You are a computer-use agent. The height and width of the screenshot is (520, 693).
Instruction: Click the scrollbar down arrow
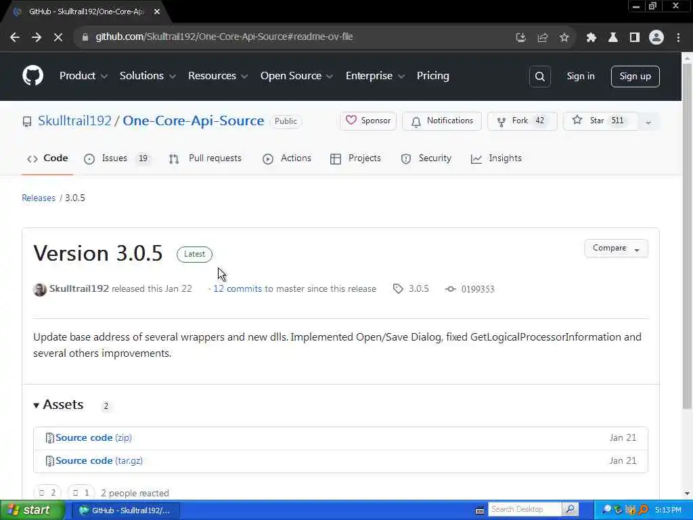point(687,494)
